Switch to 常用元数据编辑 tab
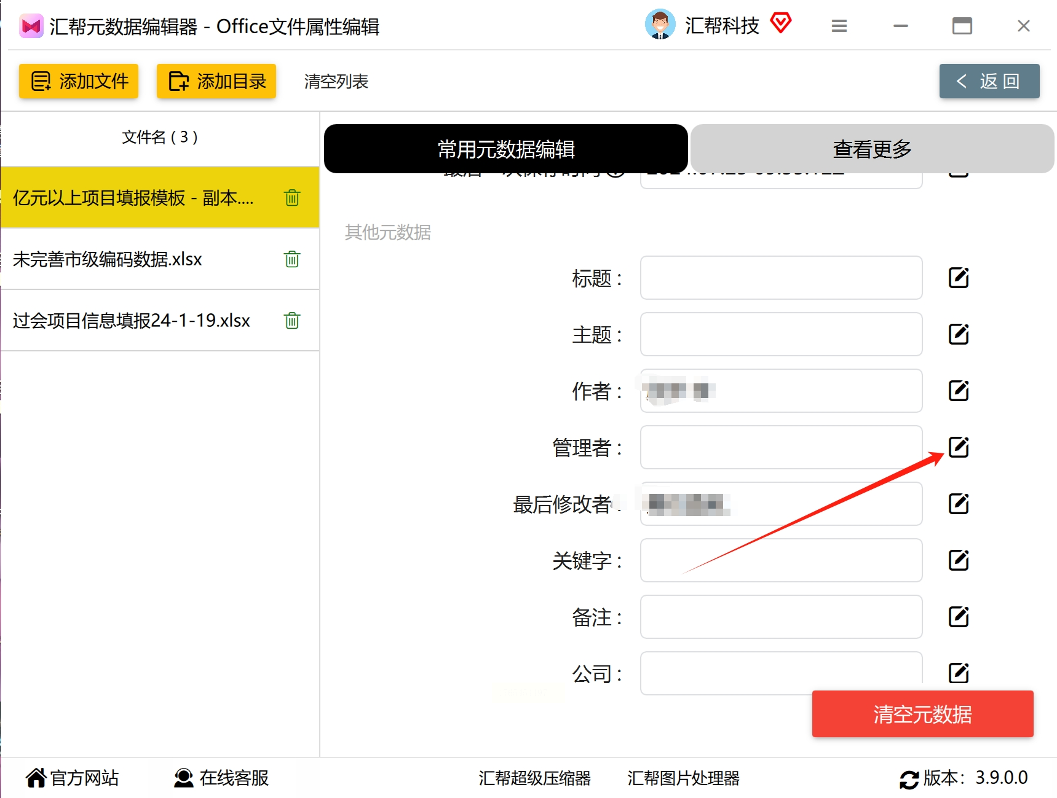 pyautogui.click(x=506, y=149)
